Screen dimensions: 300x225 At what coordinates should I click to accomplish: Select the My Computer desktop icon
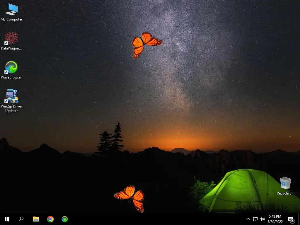[11, 12]
